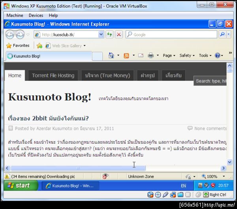Click the VirtualBox network adapter icon
Viewport: 237px width, 209px height.
coord(173,195)
